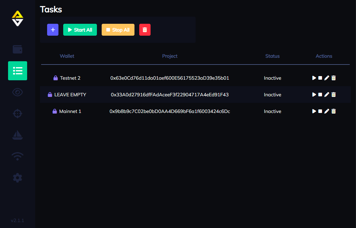Screen dimensions: 356x228
Task: Select the tasks list sidebar icon
Action: coord(18,71)
